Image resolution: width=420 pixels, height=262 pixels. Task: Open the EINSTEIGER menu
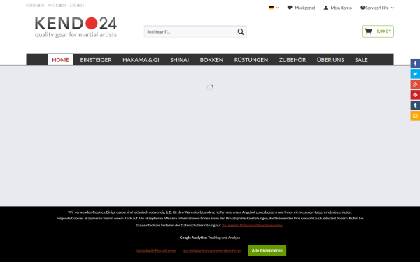pos(96,60)
